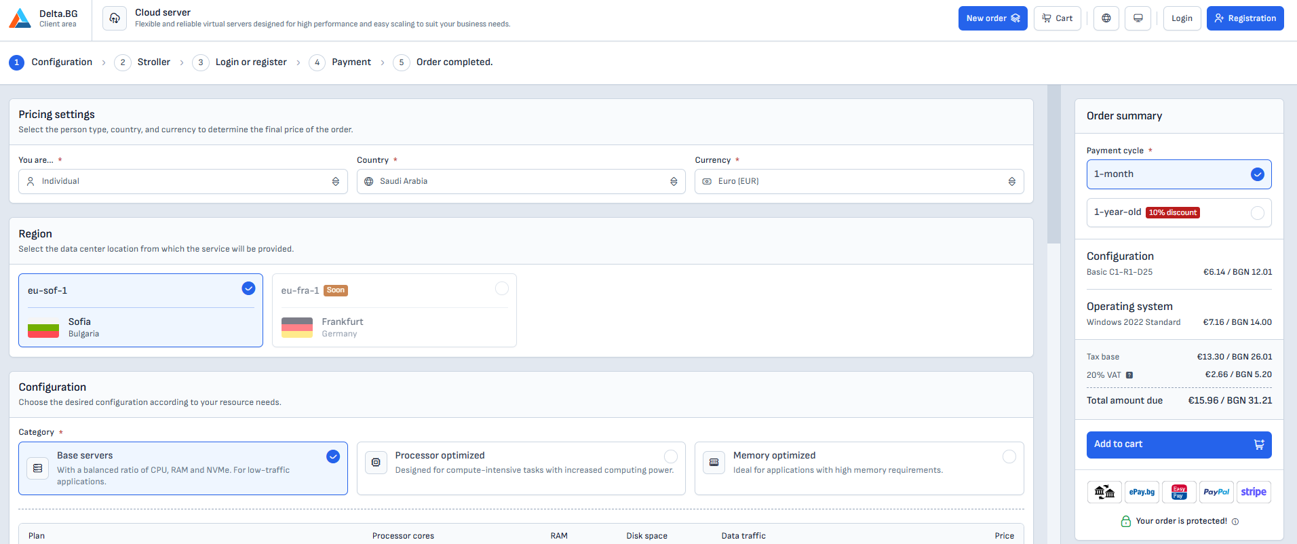Click the person icon in You are field
The width and height of the screenshot is (1297, 544).
click(x=31, y=182)
